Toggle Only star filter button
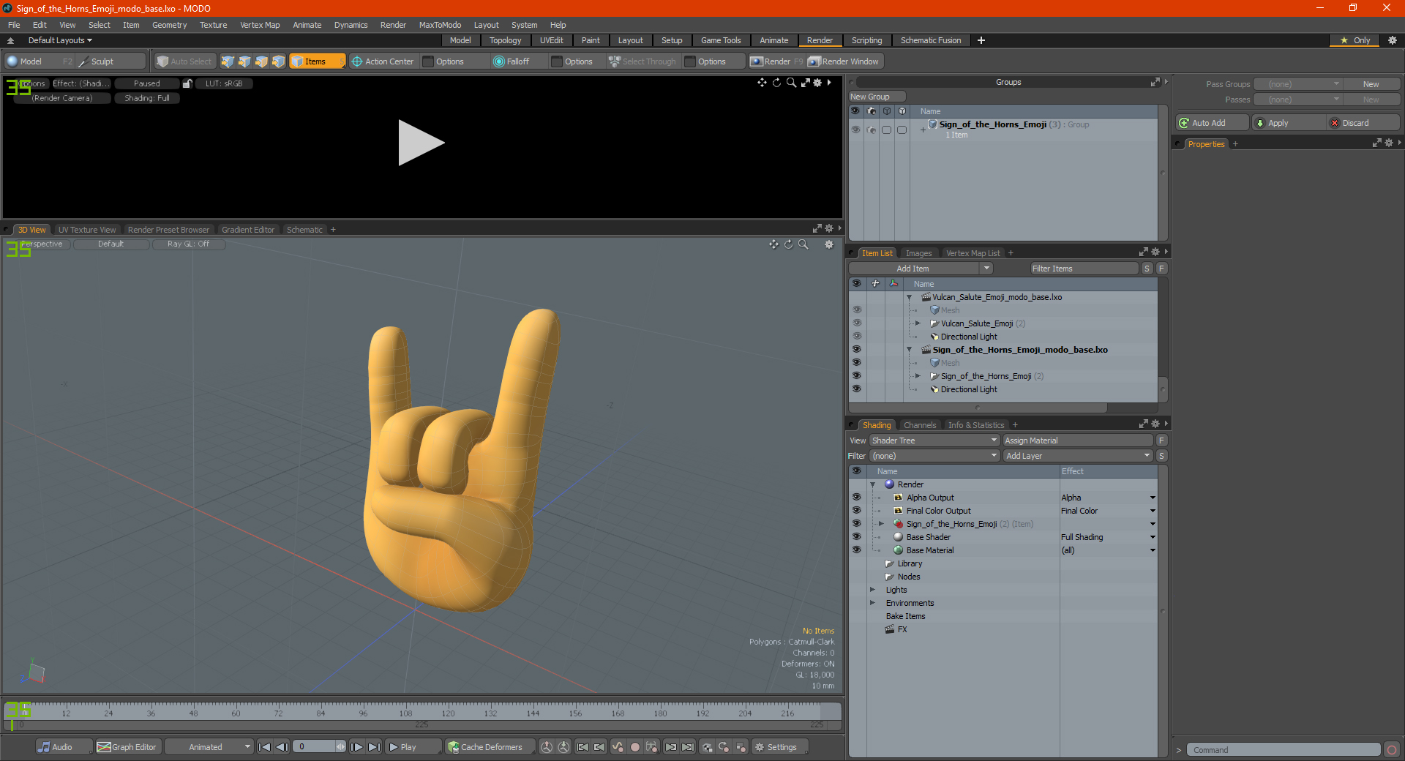The image size is (1405, 761). 1355,40
